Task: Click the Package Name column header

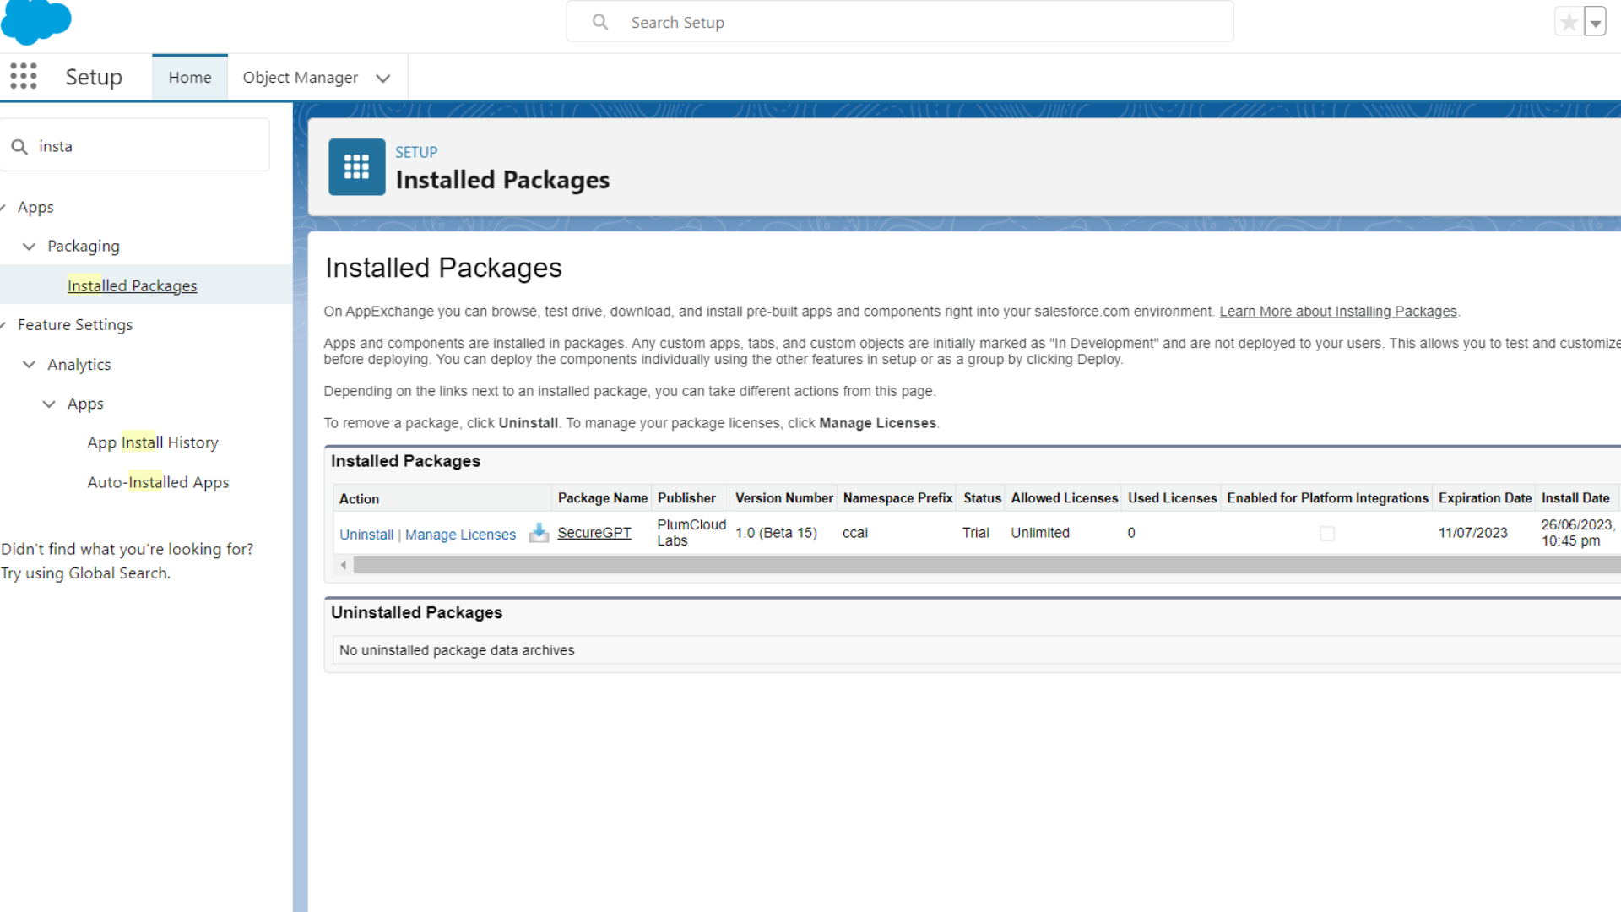Action: 603,498
